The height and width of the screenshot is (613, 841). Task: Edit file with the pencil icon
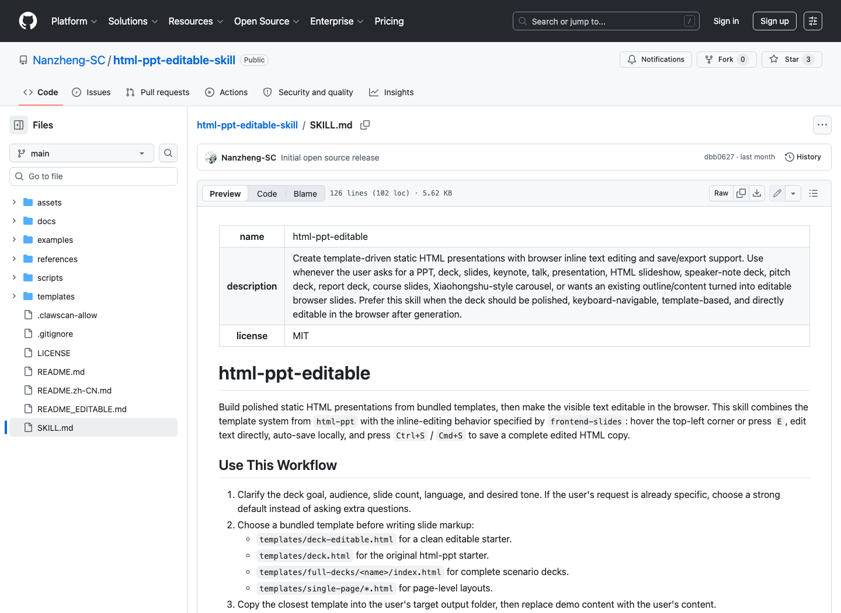777,193
